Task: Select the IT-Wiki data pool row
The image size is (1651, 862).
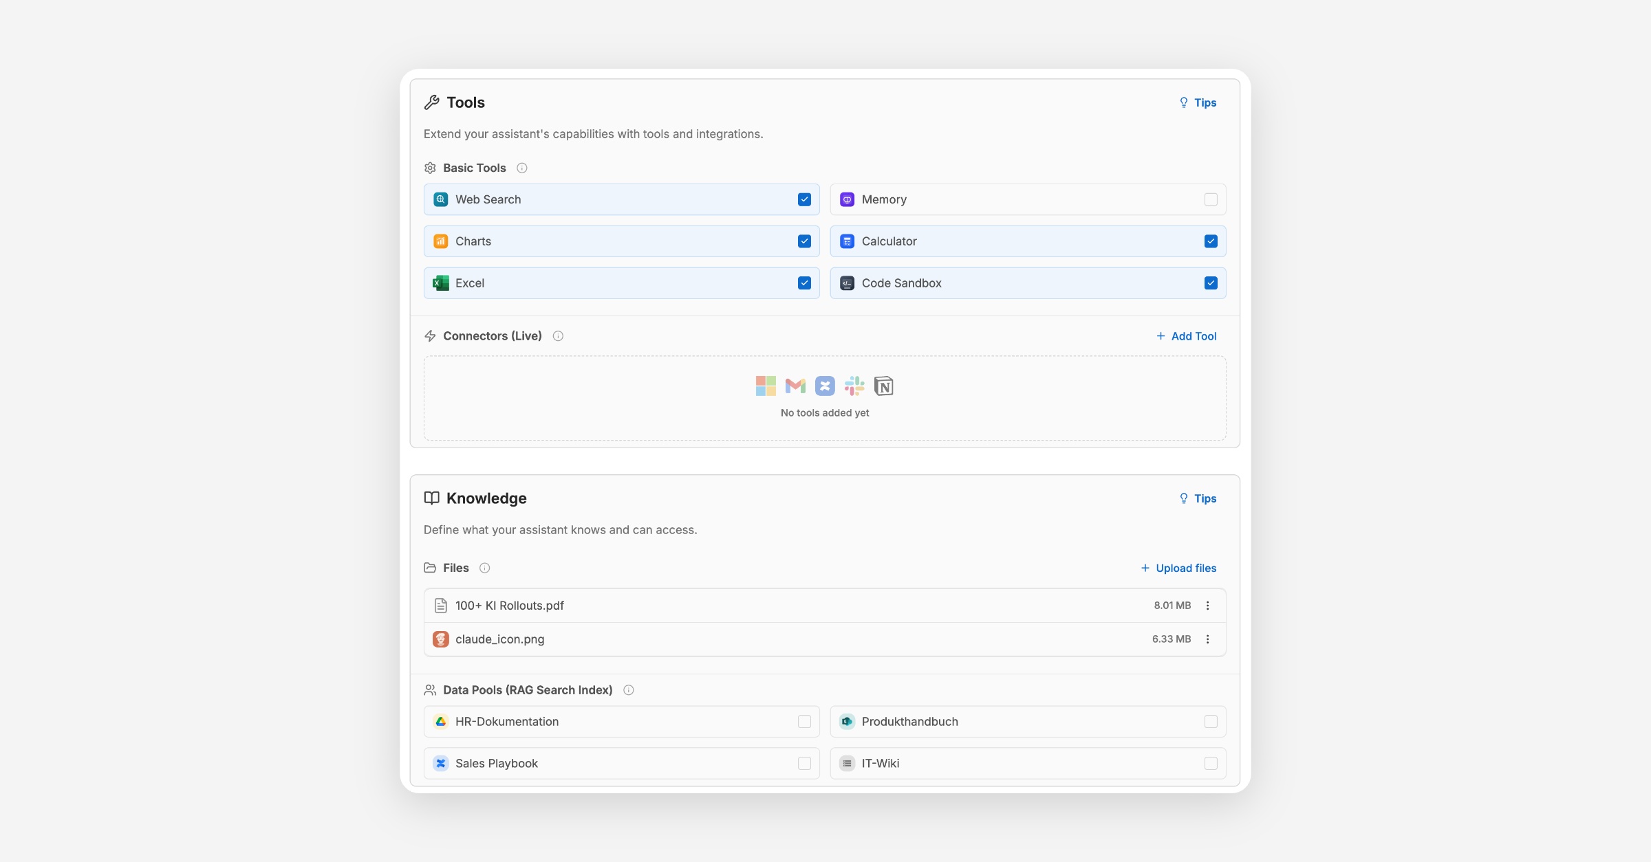Action: click(1027, 763)
